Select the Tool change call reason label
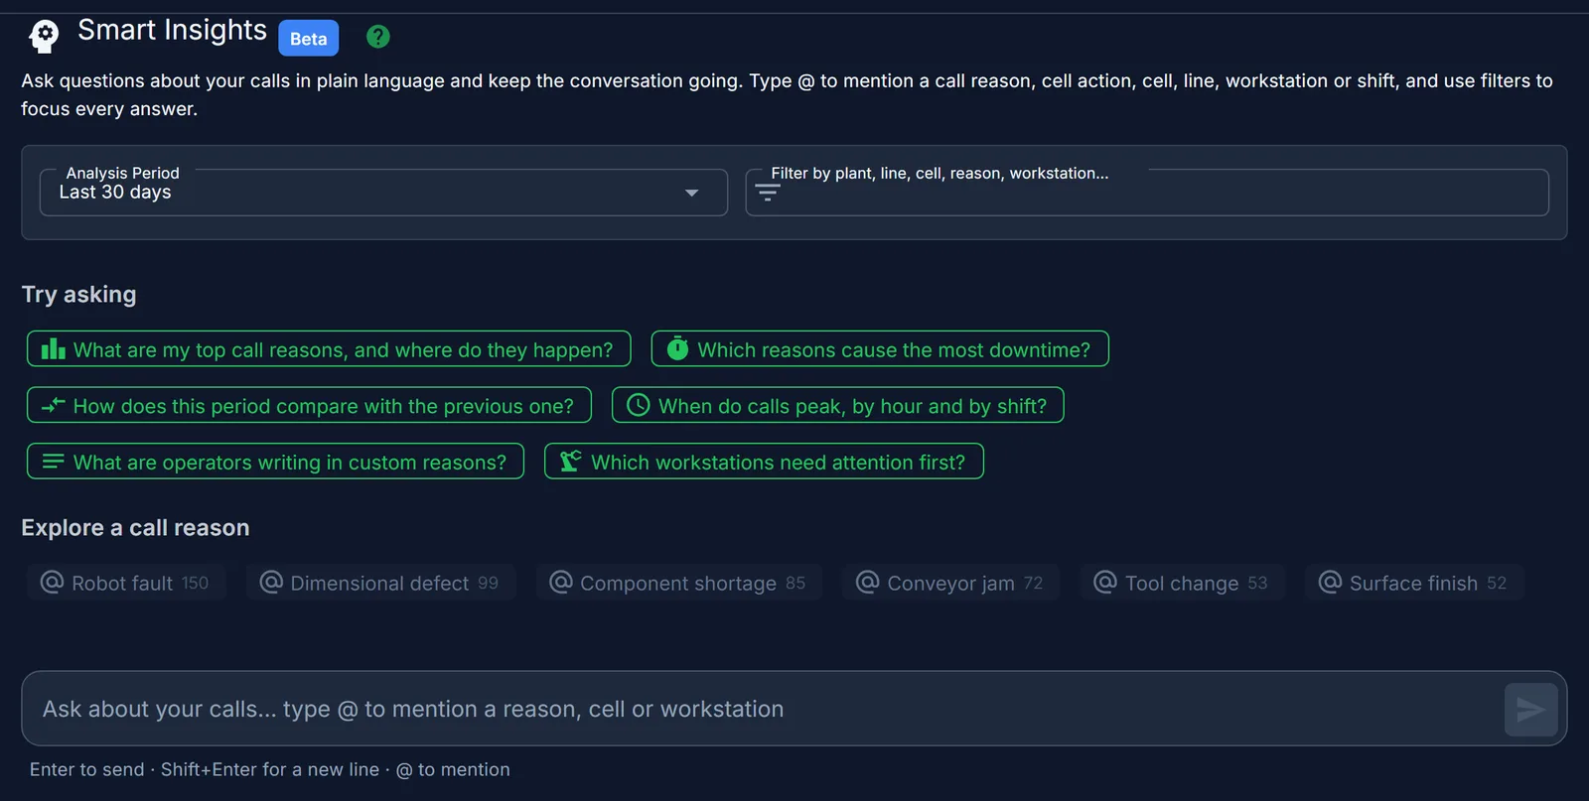 [x=1182, y=584]
